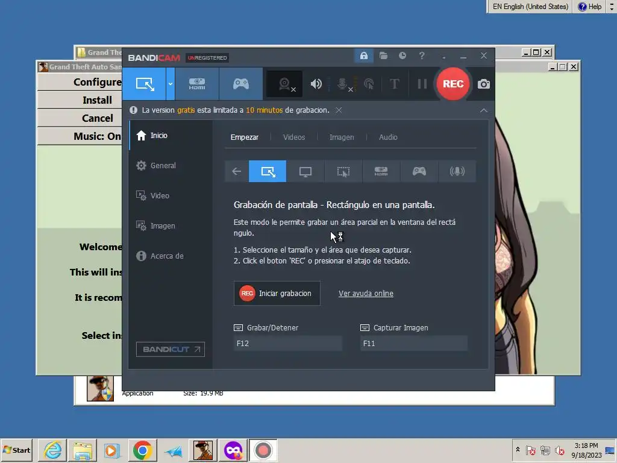Click the lock icon in Bandicam title bar
The height and width of the screenshot is (463, 617).
pos(363,56)
